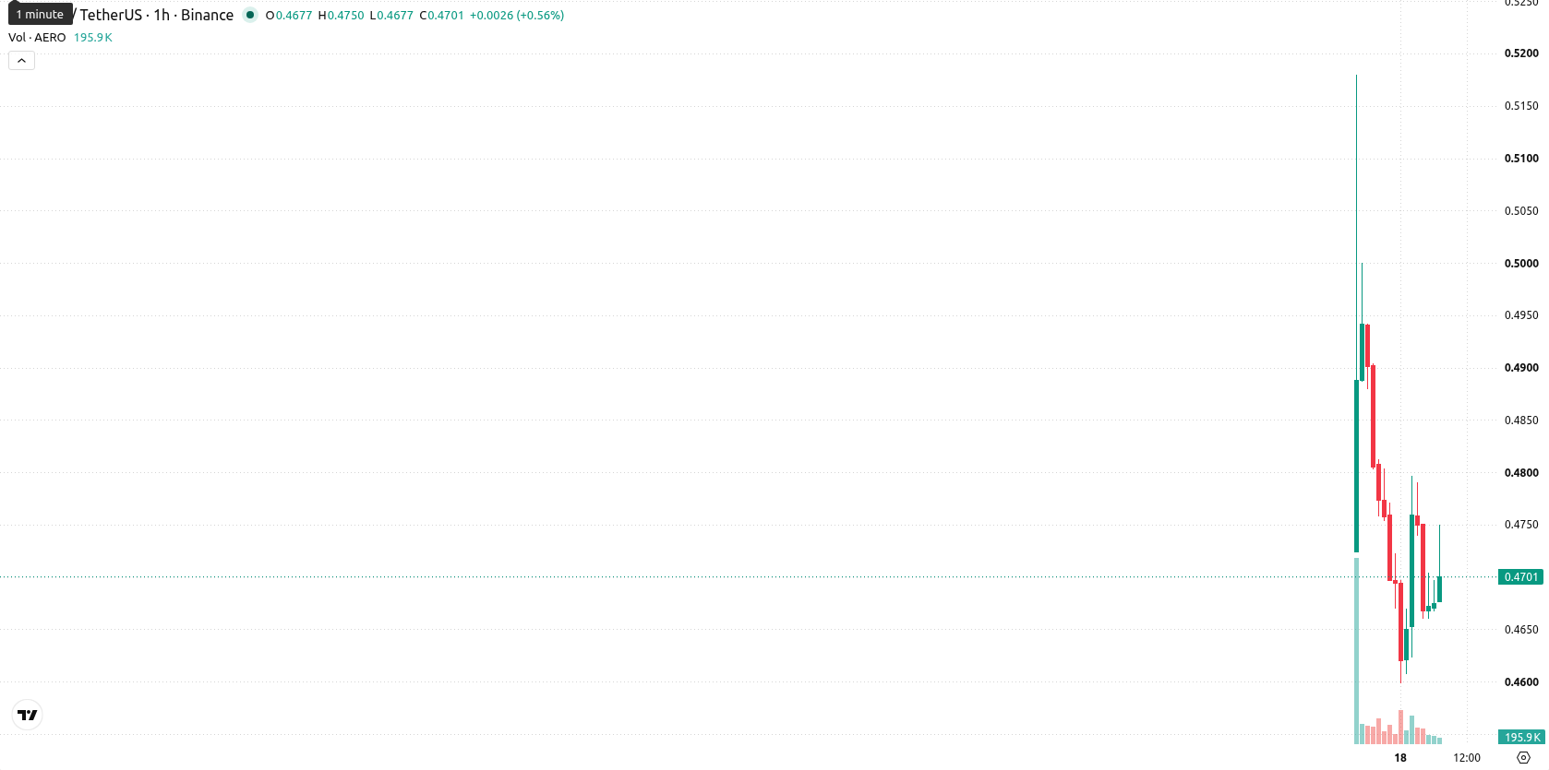
Task: Click the change value +0.0026 (+0.56%)
Action: (517, 16)
